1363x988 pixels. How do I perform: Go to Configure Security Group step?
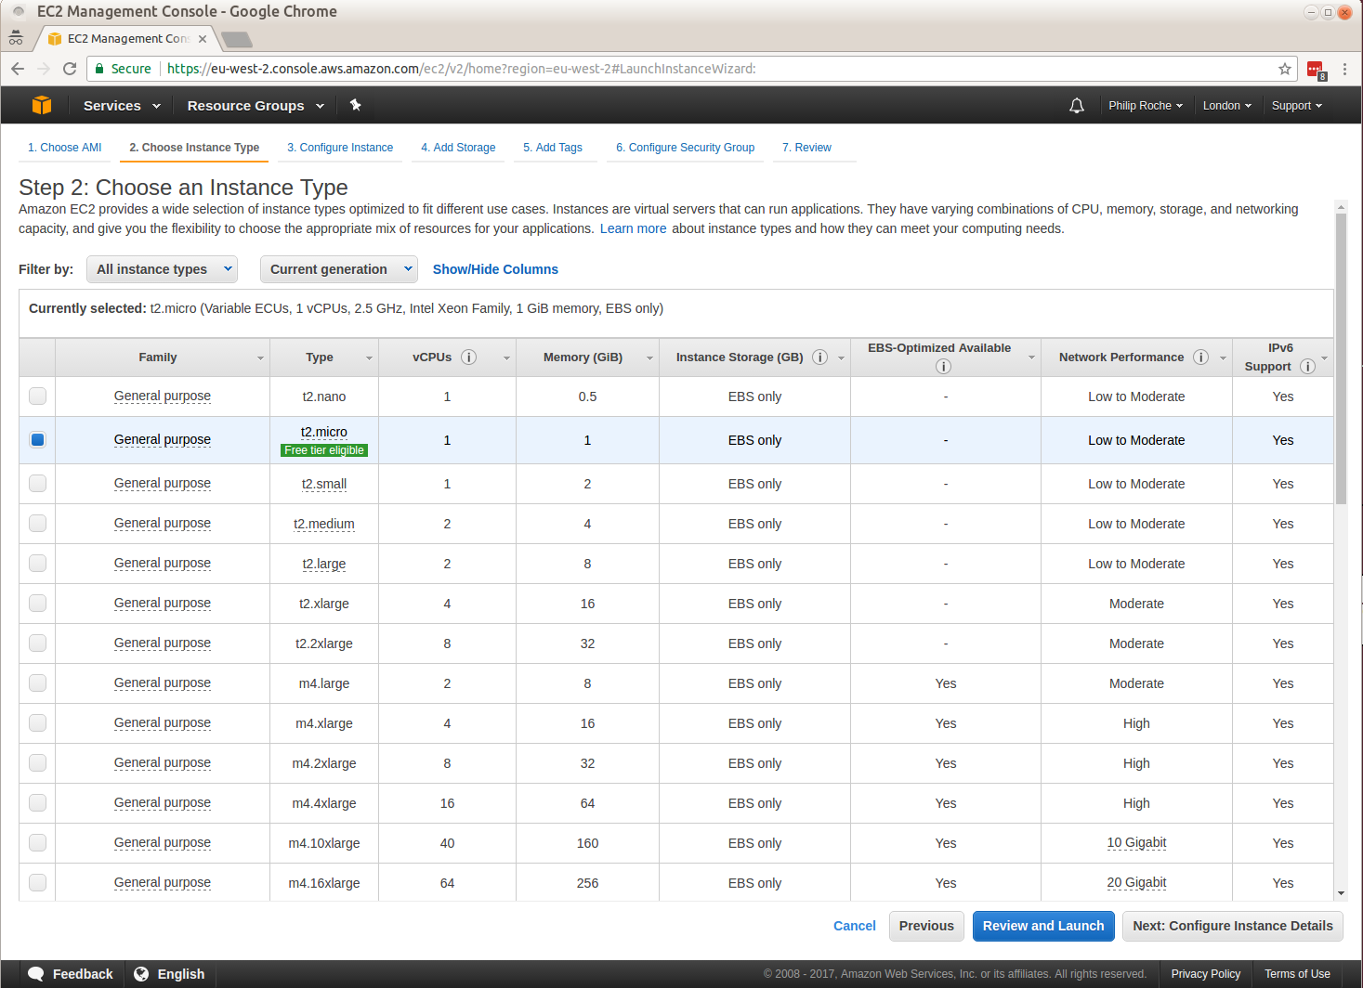[685, 148]
